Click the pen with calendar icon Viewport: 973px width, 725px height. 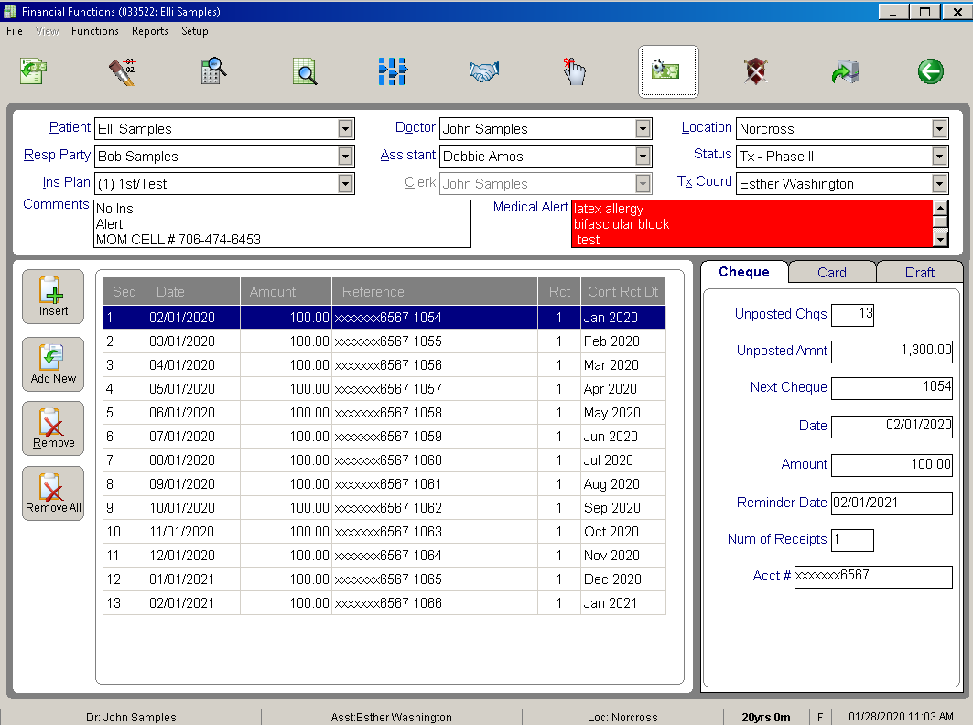click(x=123, y=71)
